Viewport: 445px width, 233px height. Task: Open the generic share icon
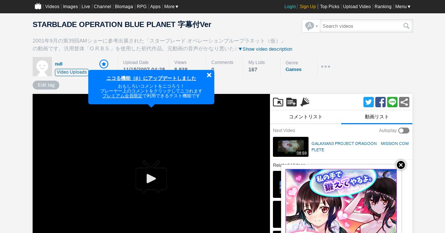click(x=404, y=102)
